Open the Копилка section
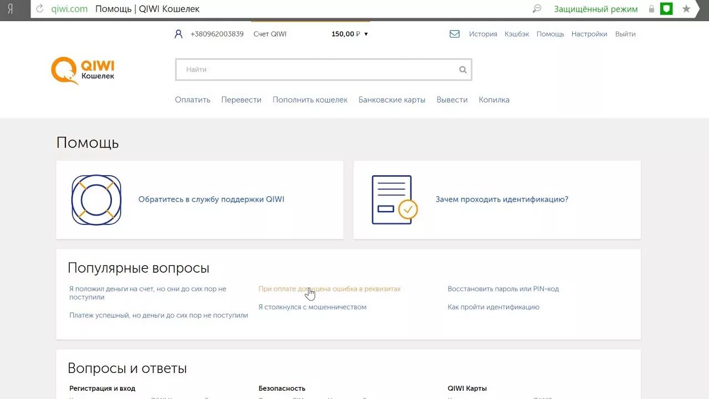Viewport: 709px width, 399px height. pos(494,100)
